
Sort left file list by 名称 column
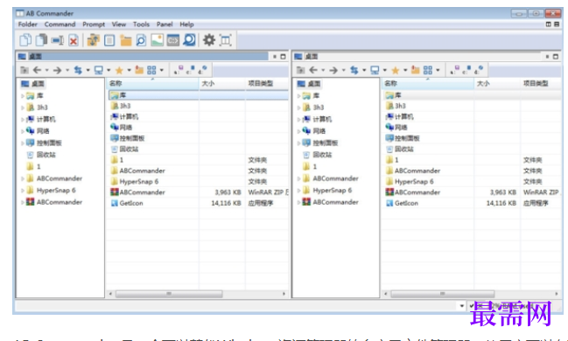[x=152, y=83]
